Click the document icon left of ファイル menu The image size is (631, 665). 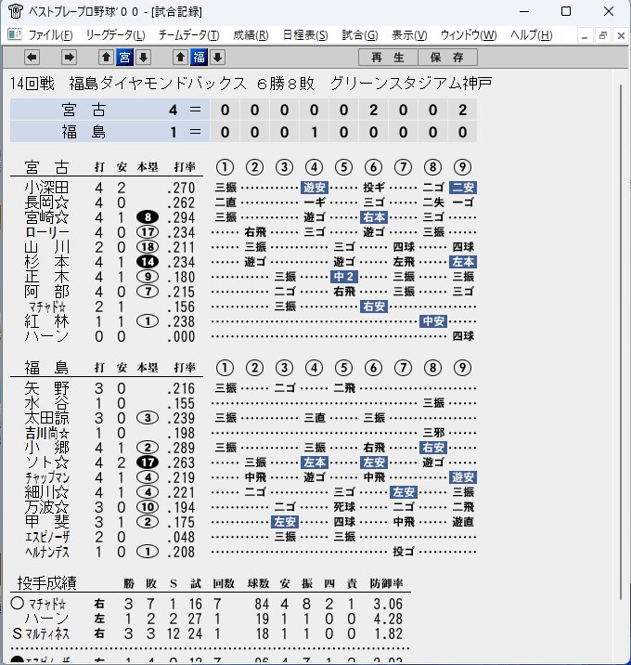(15, 34)
